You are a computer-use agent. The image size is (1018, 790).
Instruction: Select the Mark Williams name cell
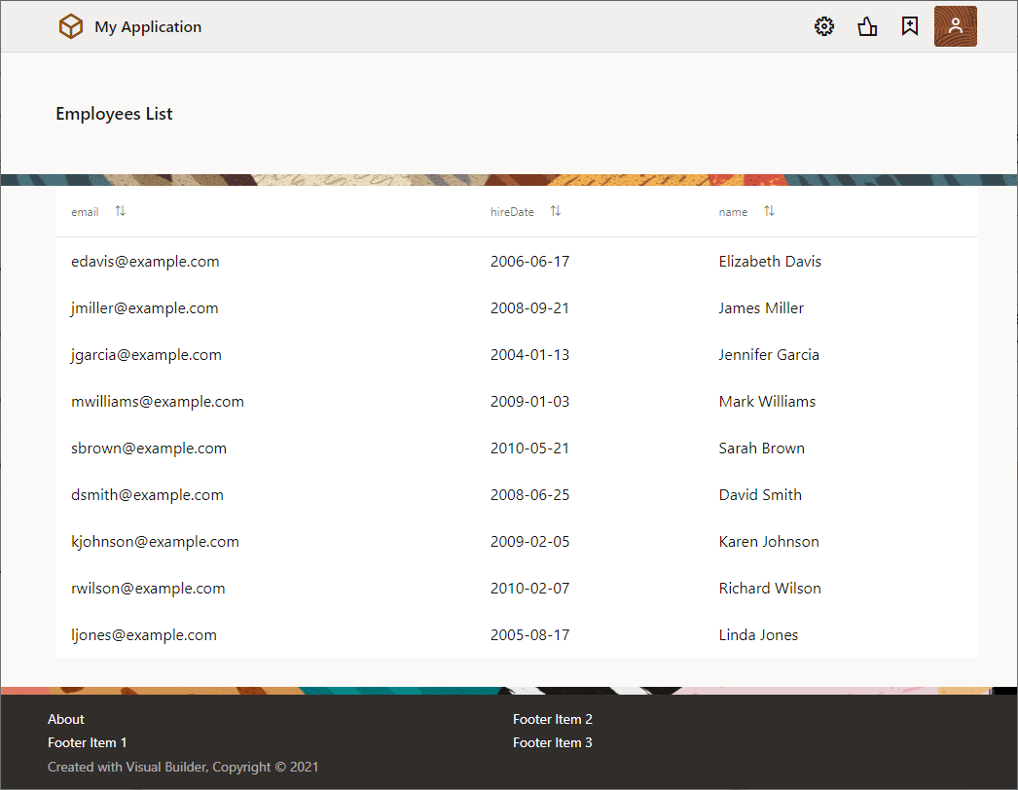click(x=767, y=402)
